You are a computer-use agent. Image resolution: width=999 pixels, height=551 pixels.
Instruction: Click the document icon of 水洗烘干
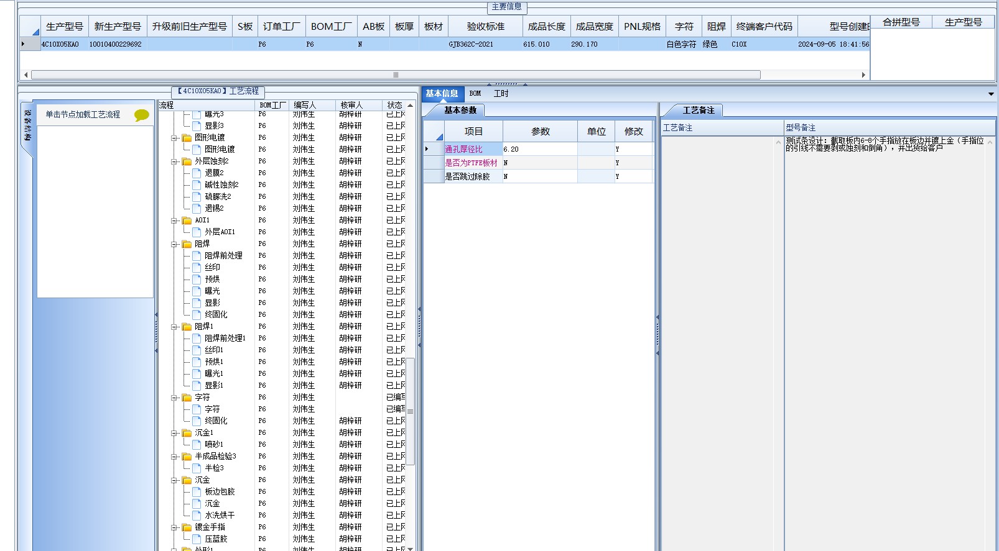click(197, 516)
